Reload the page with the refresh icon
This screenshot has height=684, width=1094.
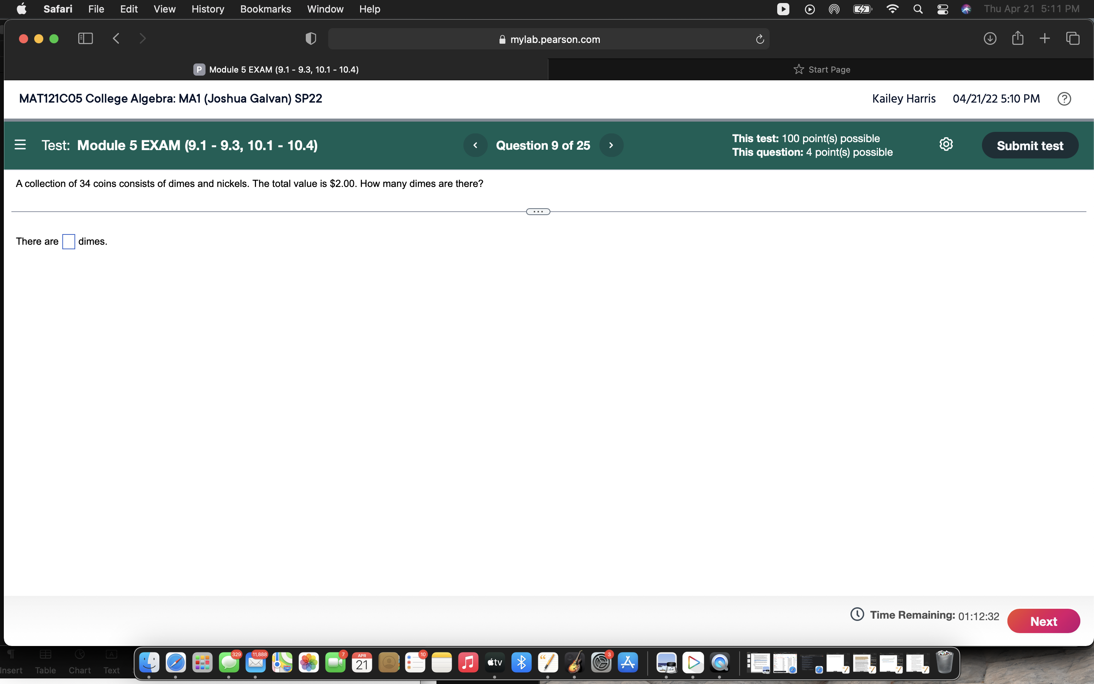[759, 39]
